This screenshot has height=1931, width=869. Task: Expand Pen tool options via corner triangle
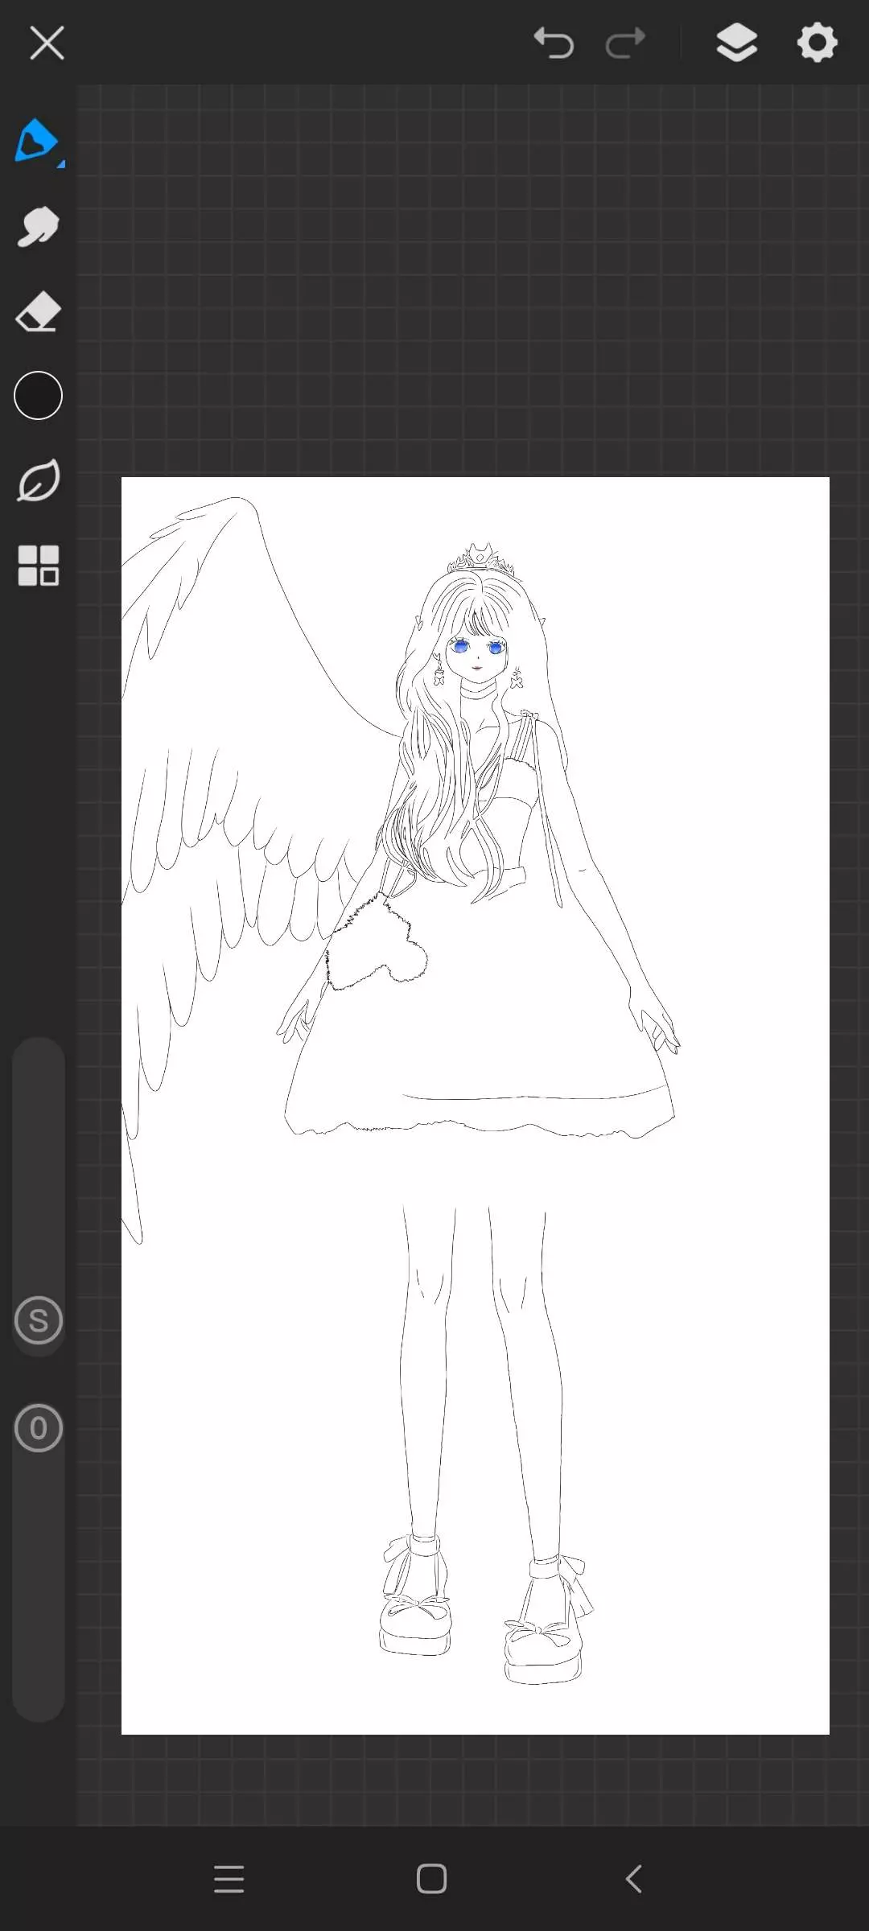(61, 164)
